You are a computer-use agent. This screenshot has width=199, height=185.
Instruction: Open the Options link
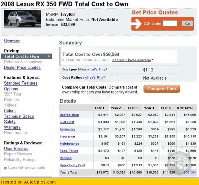pos(11,89)
